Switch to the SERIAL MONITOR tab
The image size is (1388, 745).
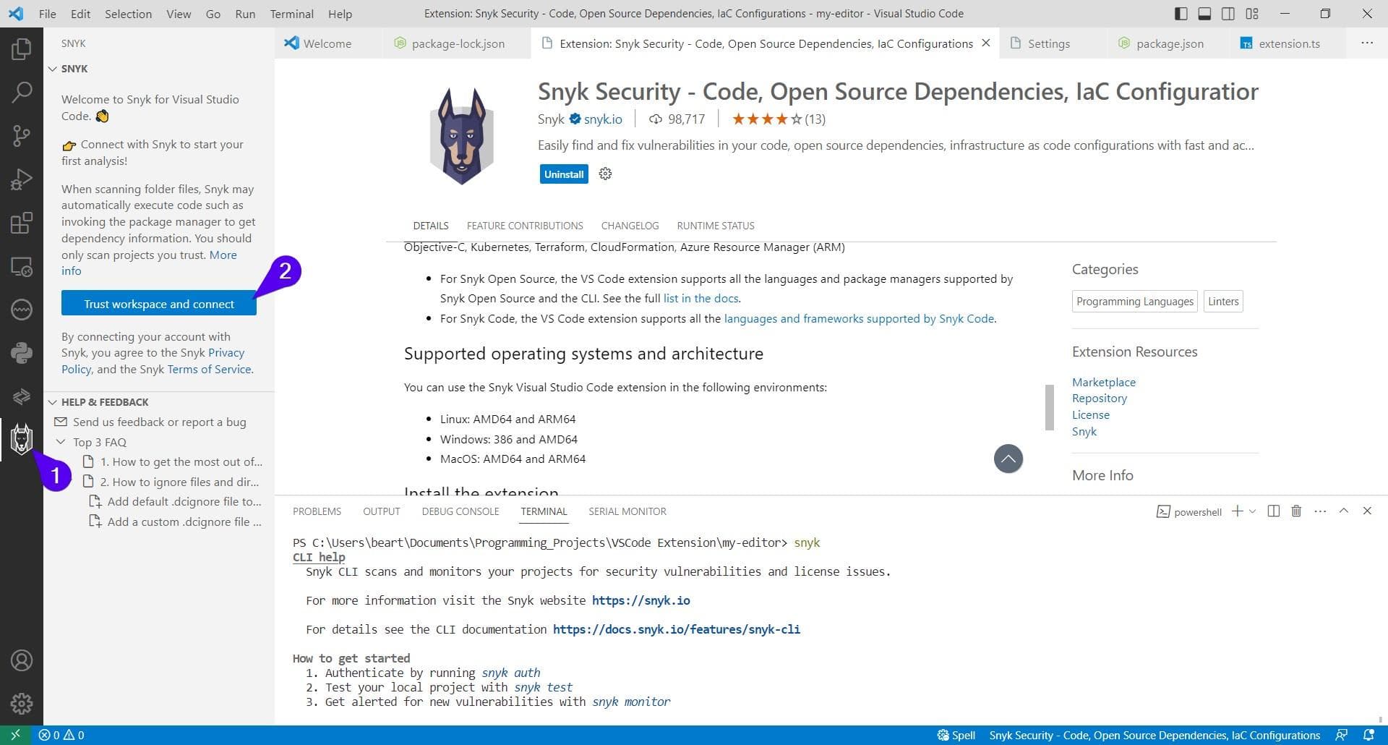pyautogui.click(x=627, y=511)
